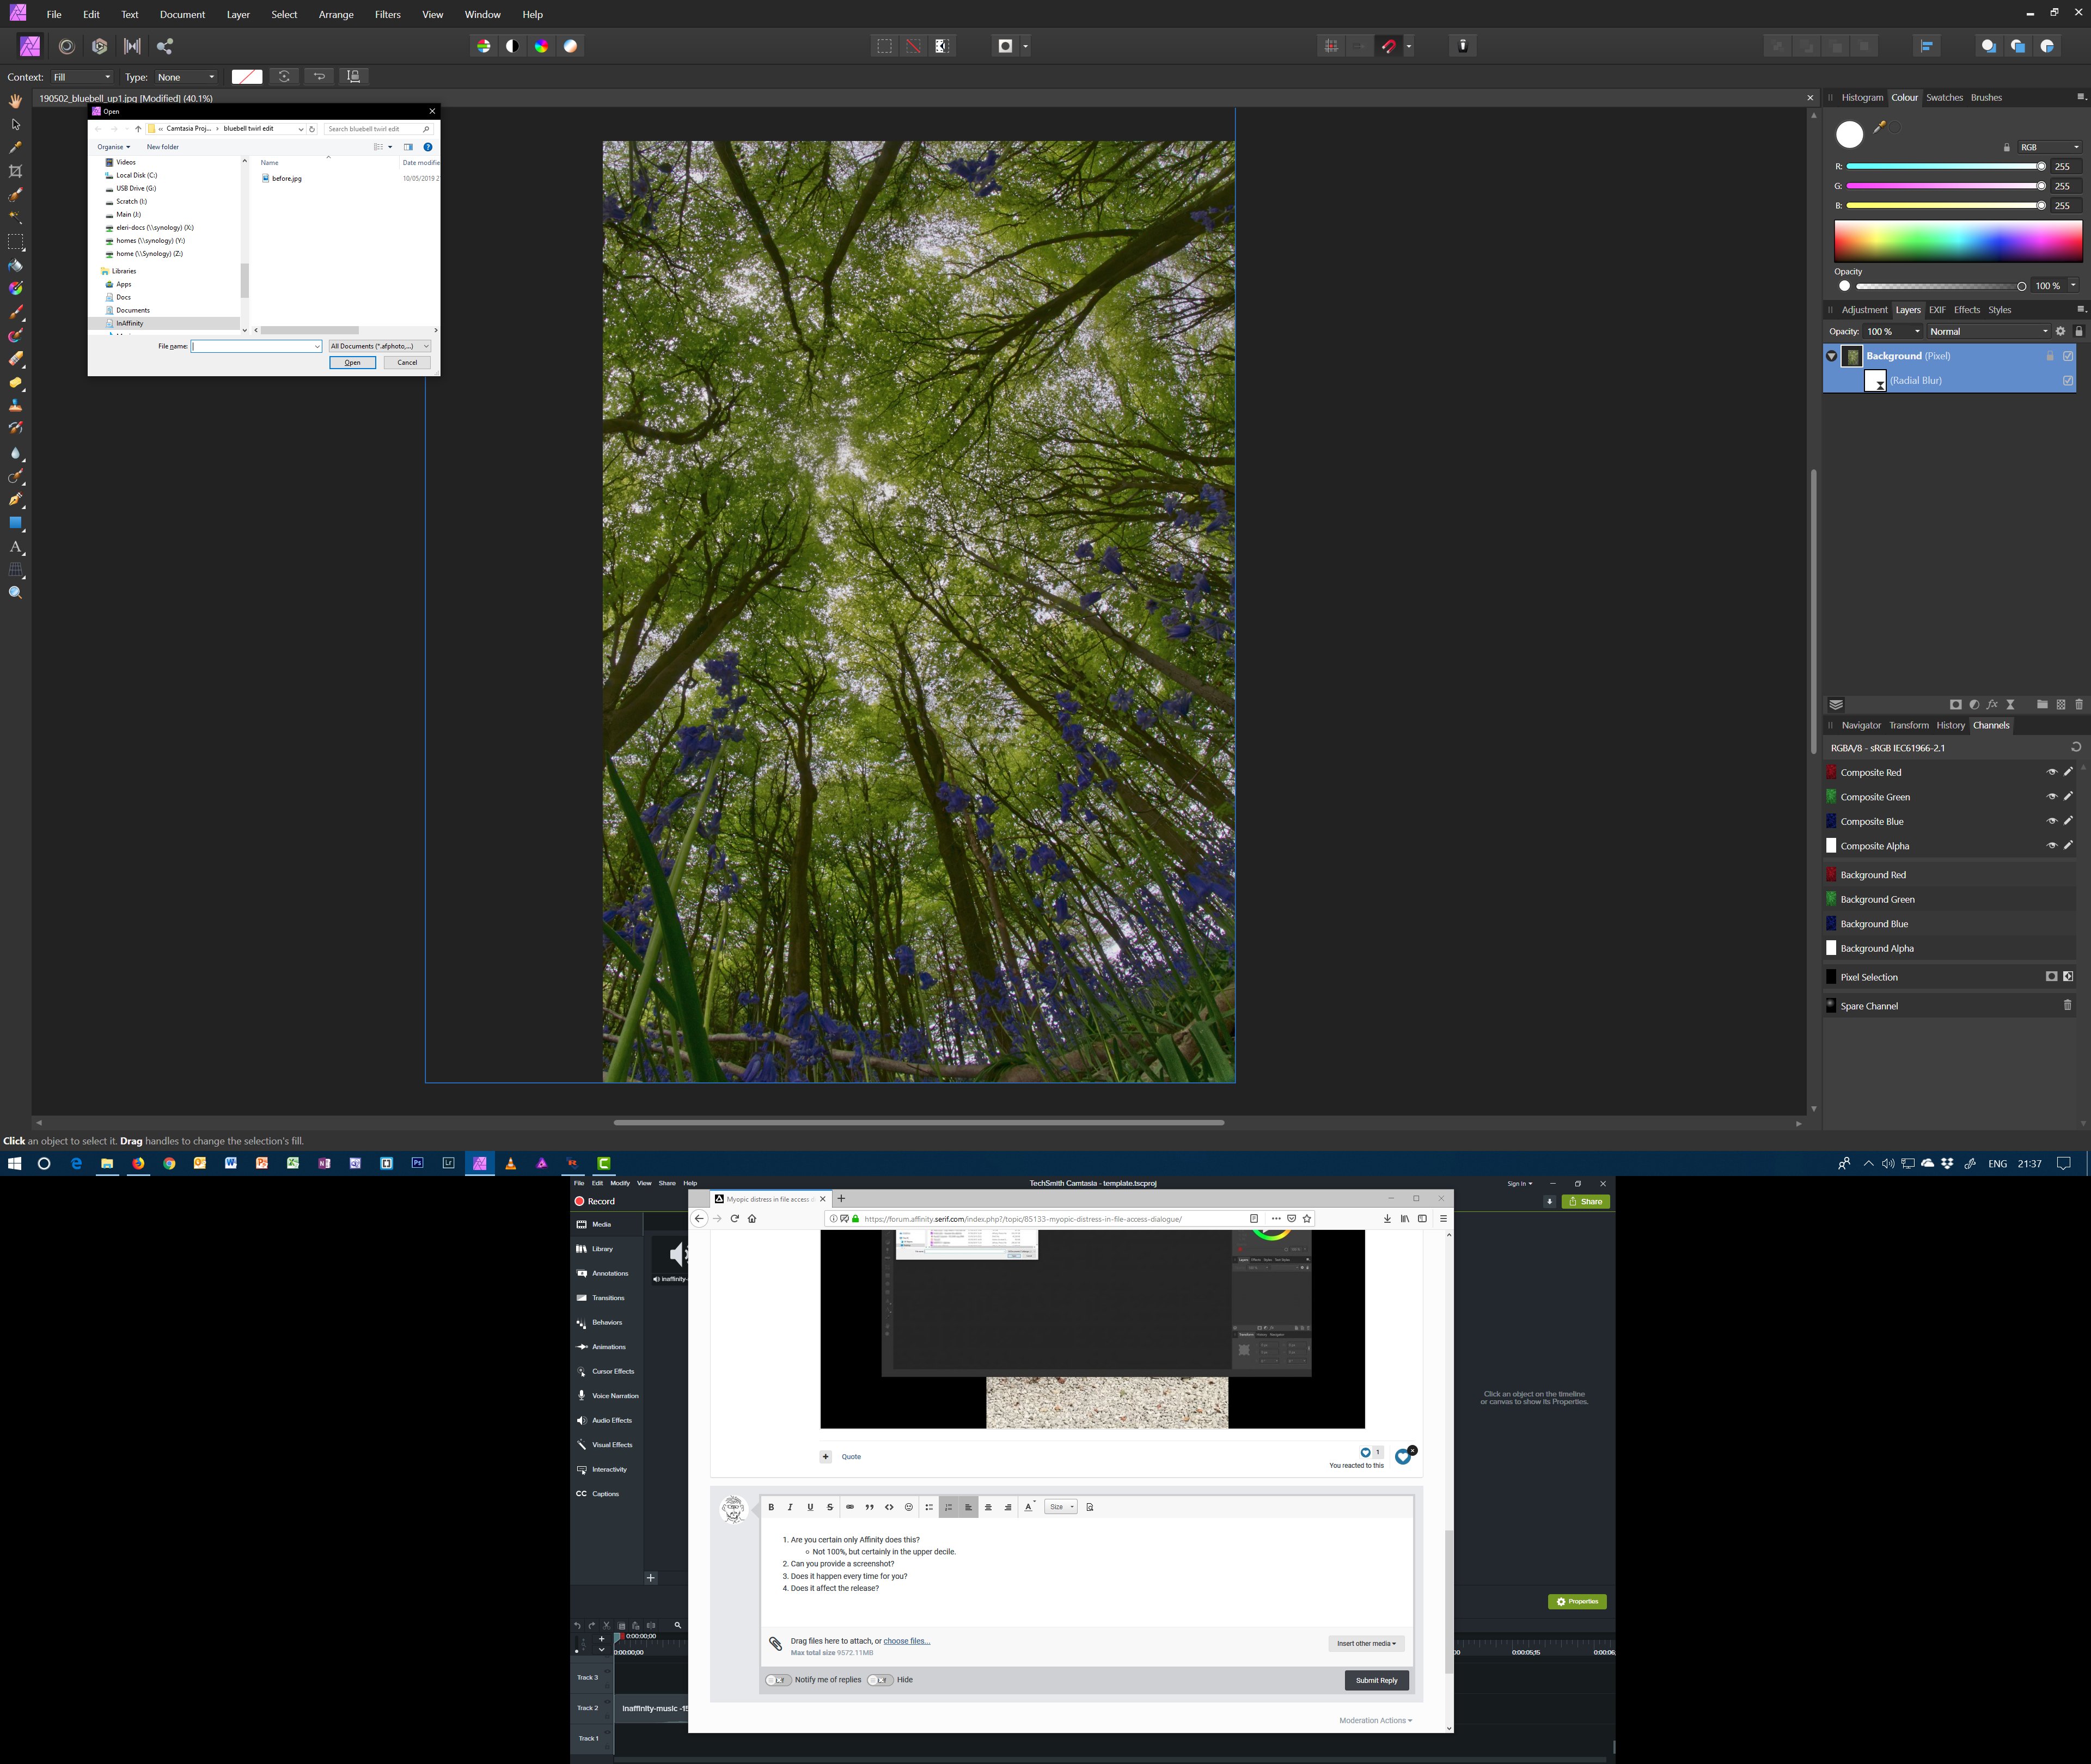Apply Auto Contrast from toolbar
Image resolution: width=2091 pixels, height=1764 pixels.
(x=512, y=46)
